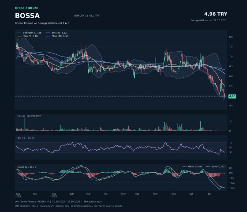Click the 70 label on the RSI axis

click(230, 143)
